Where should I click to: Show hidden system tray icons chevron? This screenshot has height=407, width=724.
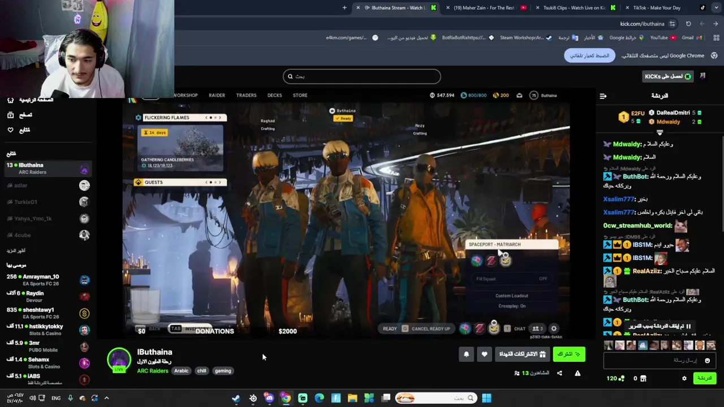pos(106,398)
